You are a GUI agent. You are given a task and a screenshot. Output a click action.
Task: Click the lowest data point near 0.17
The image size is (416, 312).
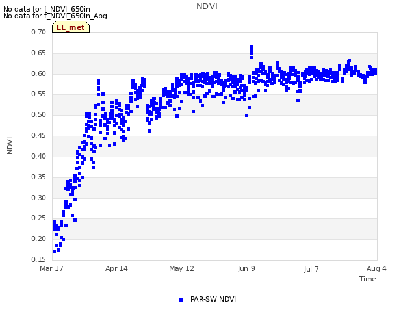(x=54, y=251)
